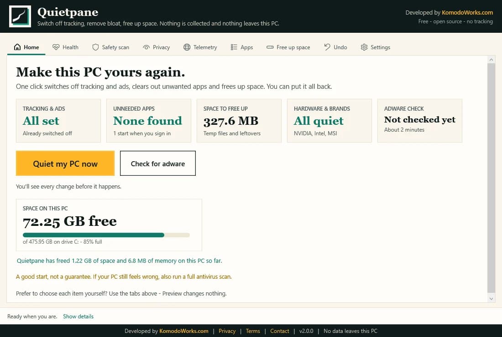Click the 'About 2 minutes' text
Image resolution: width=502 pixels, height=337 pixels.
[404, 130]
